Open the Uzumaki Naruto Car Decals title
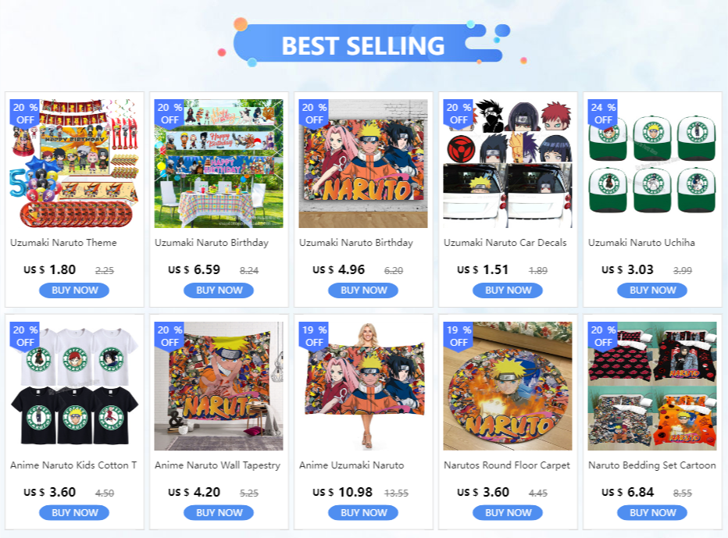 pos(505,242)
